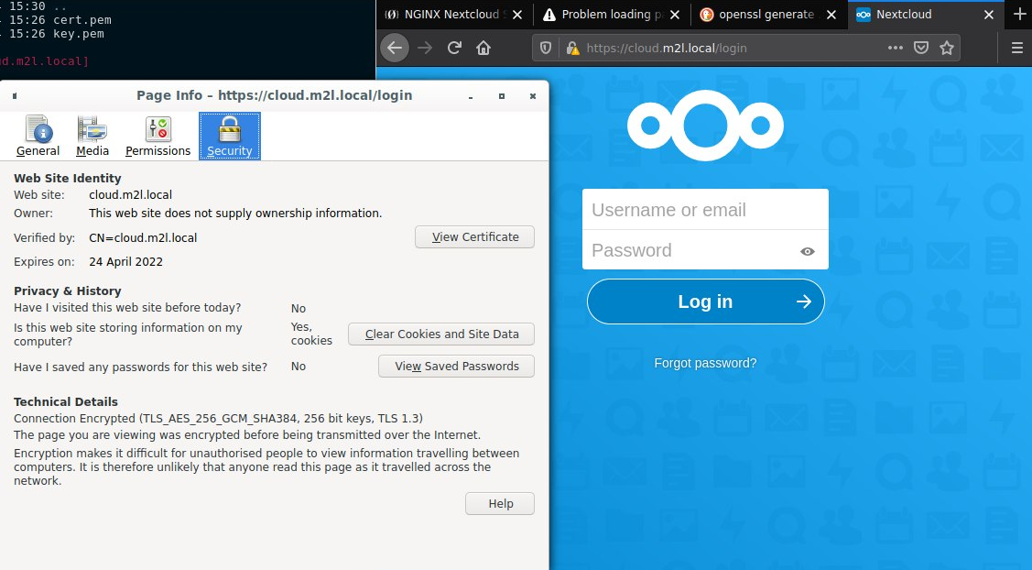This screenshot has width=1032, height=570.
Task: Click the 'Technical Details' heading
Action: [66, 401]
